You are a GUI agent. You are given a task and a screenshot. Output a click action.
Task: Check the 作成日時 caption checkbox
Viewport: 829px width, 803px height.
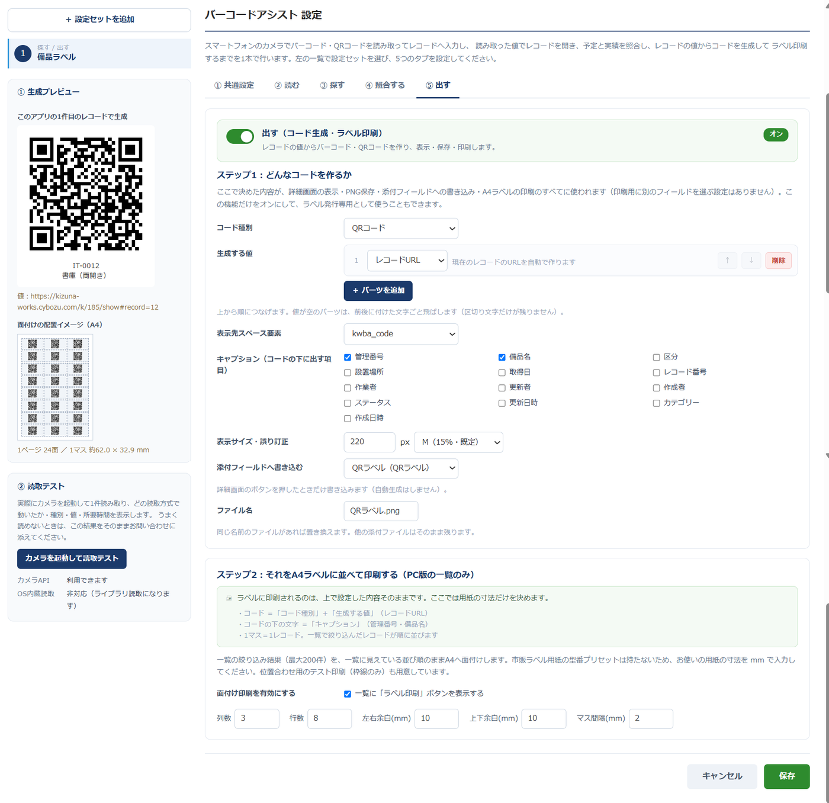[348, 419]
